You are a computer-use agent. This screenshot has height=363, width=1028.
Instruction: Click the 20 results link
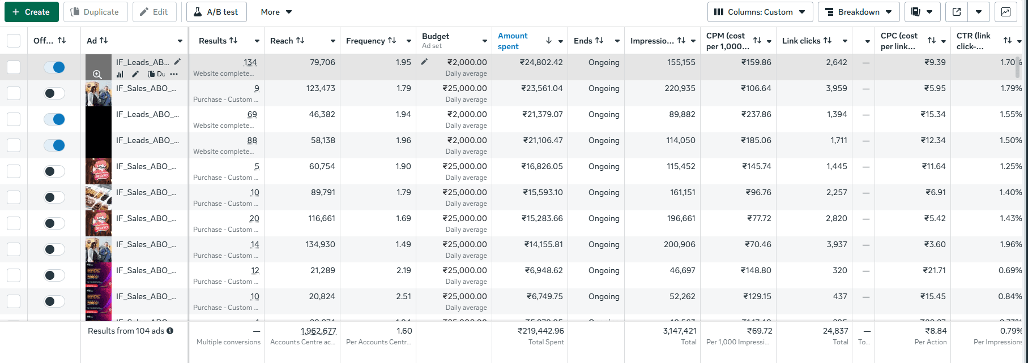point(254,218)
